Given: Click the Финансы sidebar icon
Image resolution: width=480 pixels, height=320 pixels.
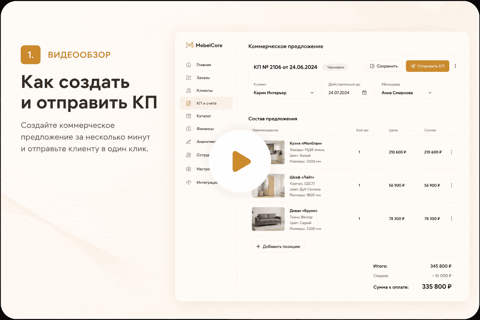Looking at the screenshot, I should 188,129.
